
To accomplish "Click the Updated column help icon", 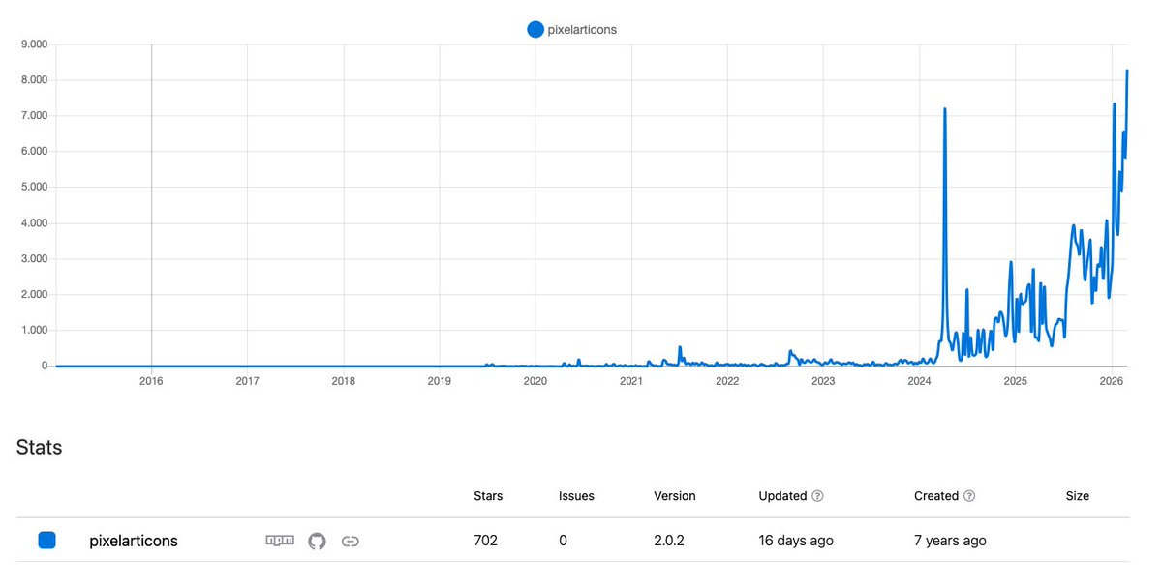I will 817,496.
